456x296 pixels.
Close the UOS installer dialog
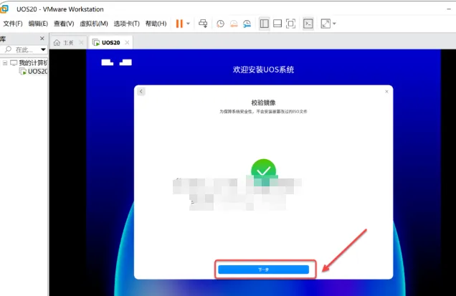click(386, 92)
